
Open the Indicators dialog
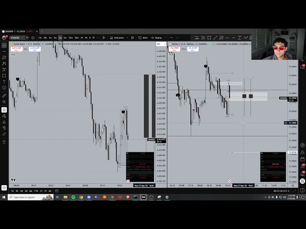(117, 38)
